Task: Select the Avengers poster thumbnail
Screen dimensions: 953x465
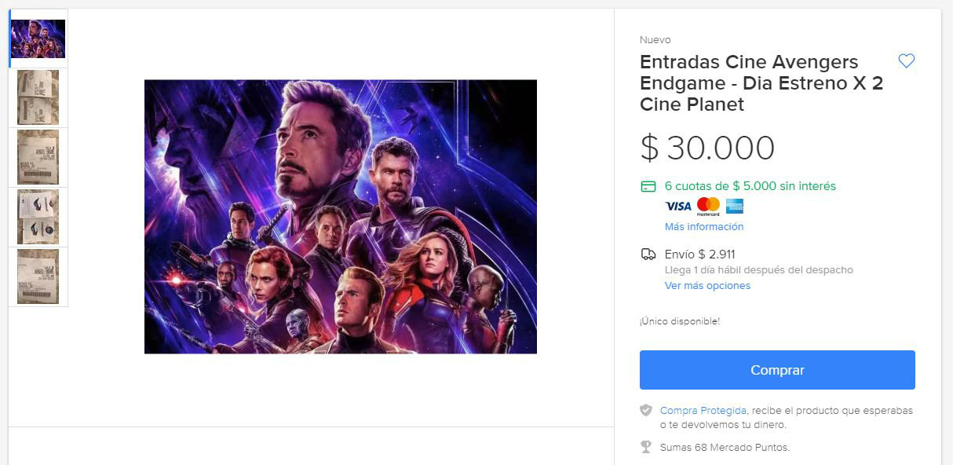Action: coord(38,38)
